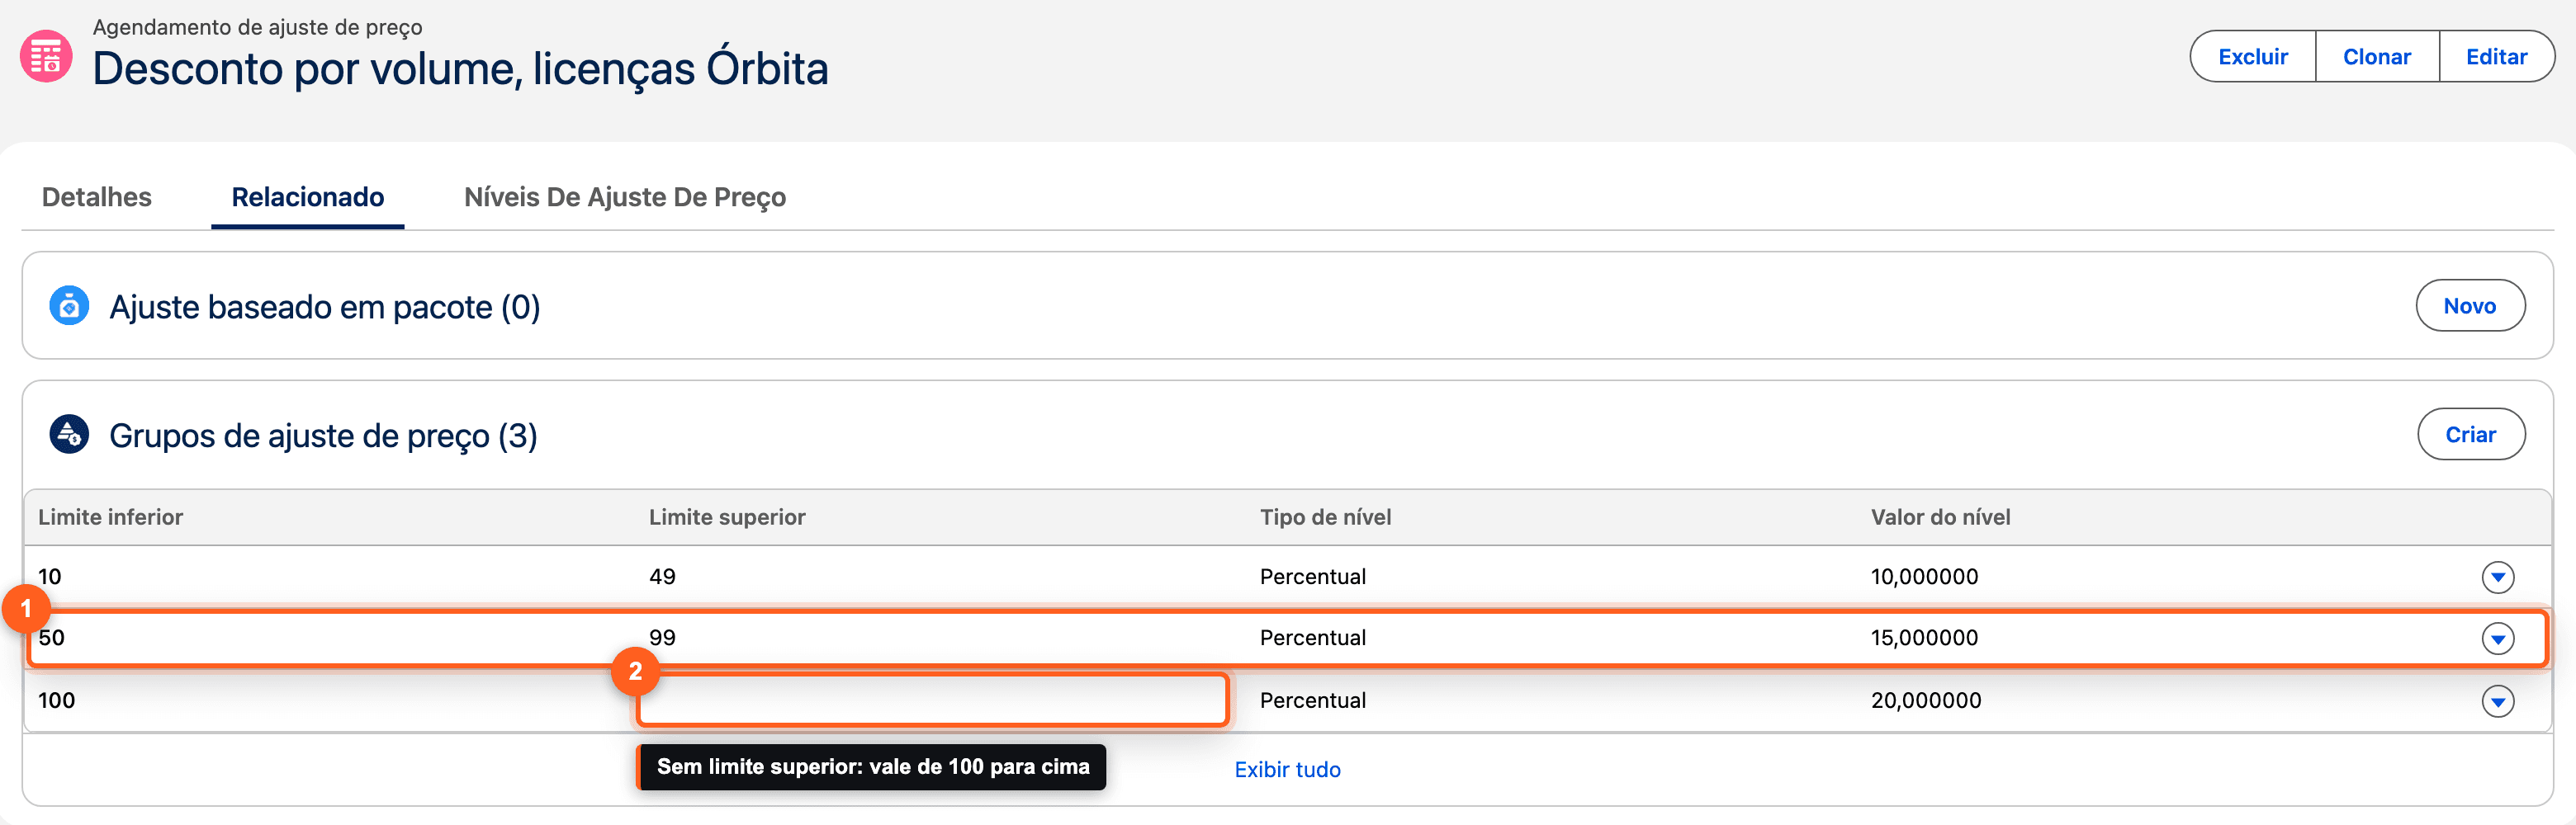Select the Relacionado tab

pyautogui.click(x=308, y=196)
